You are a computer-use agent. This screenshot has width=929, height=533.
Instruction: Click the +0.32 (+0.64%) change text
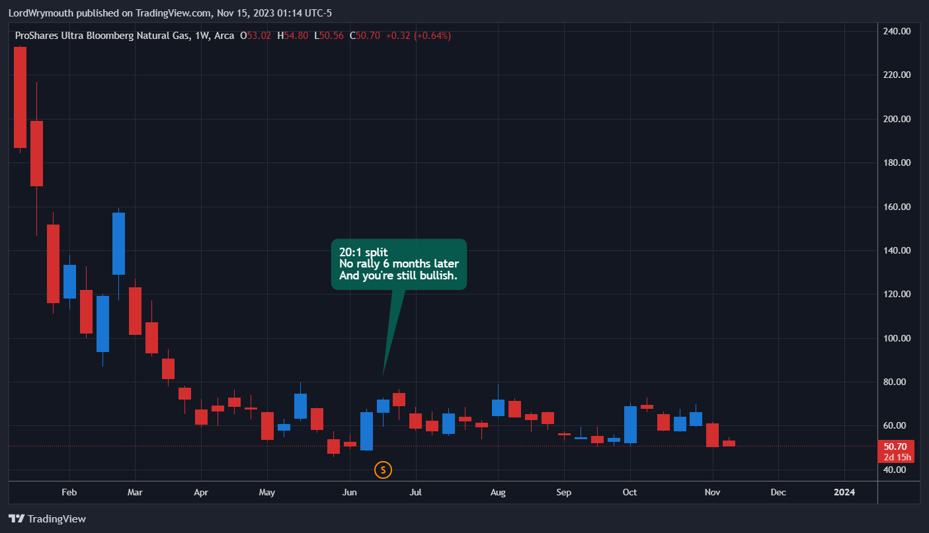(x=419, y=36)
